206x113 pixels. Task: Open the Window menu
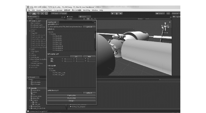pos(95,10)
